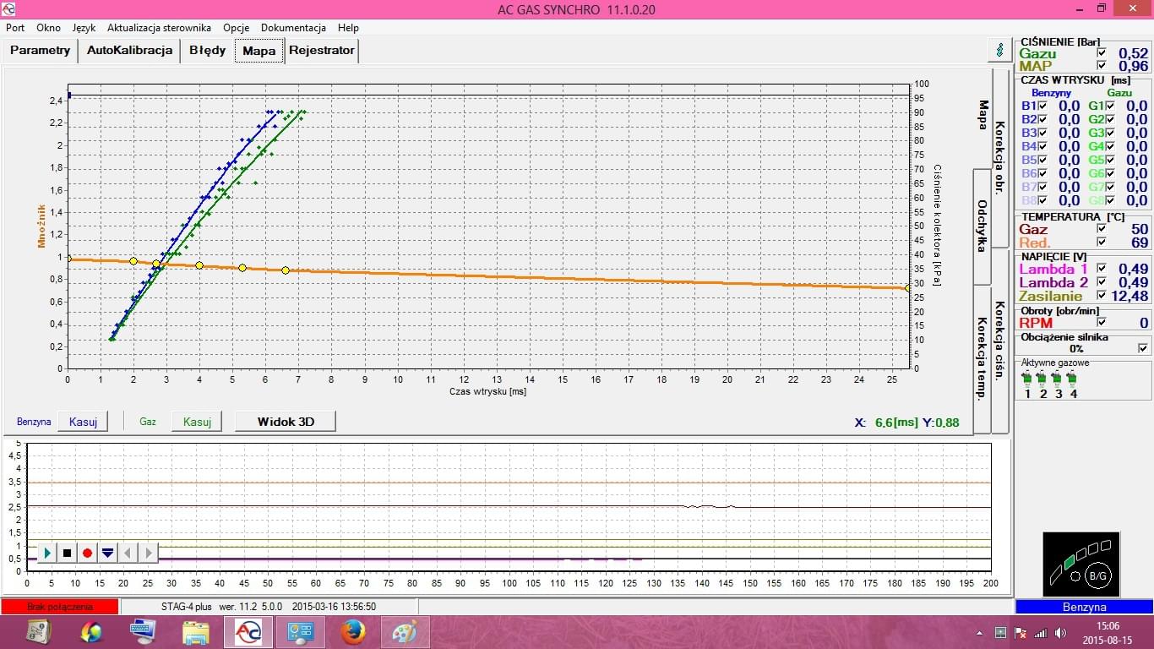Open the Język menu

[84, 28]
